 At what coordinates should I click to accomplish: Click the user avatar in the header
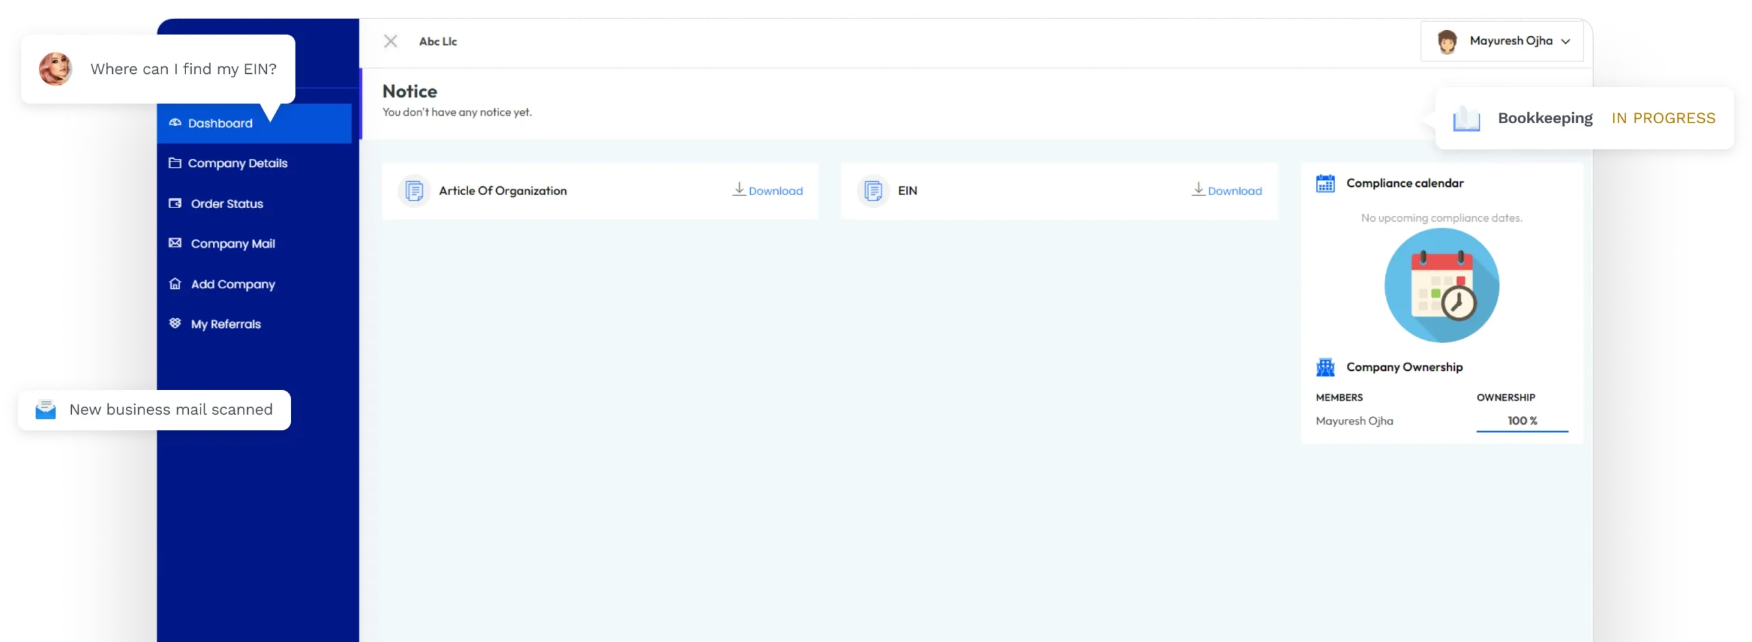pos(1447,41)
